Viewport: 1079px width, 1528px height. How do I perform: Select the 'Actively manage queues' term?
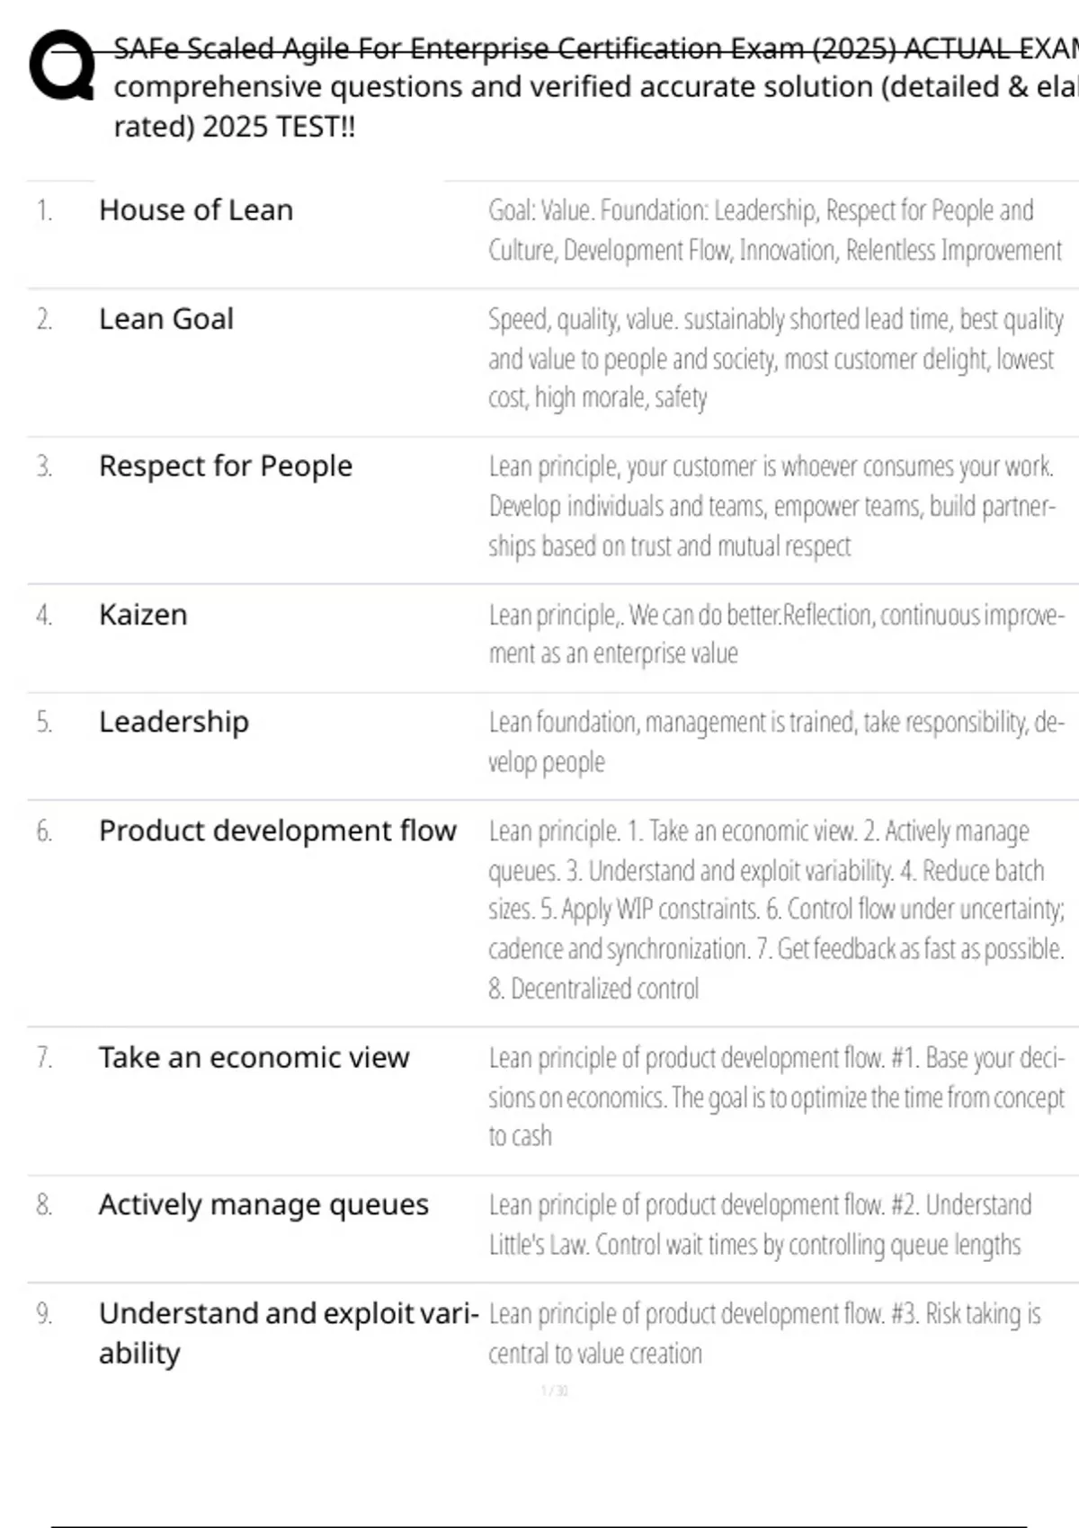pos(263,1204)
